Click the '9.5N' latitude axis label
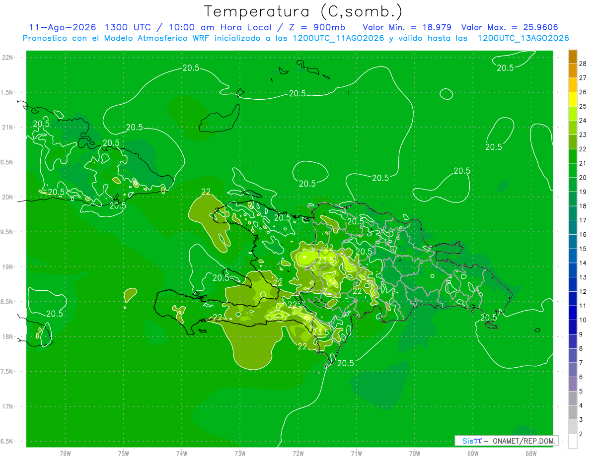The height and width of the screenshot is (460, 596). [7, 232]
